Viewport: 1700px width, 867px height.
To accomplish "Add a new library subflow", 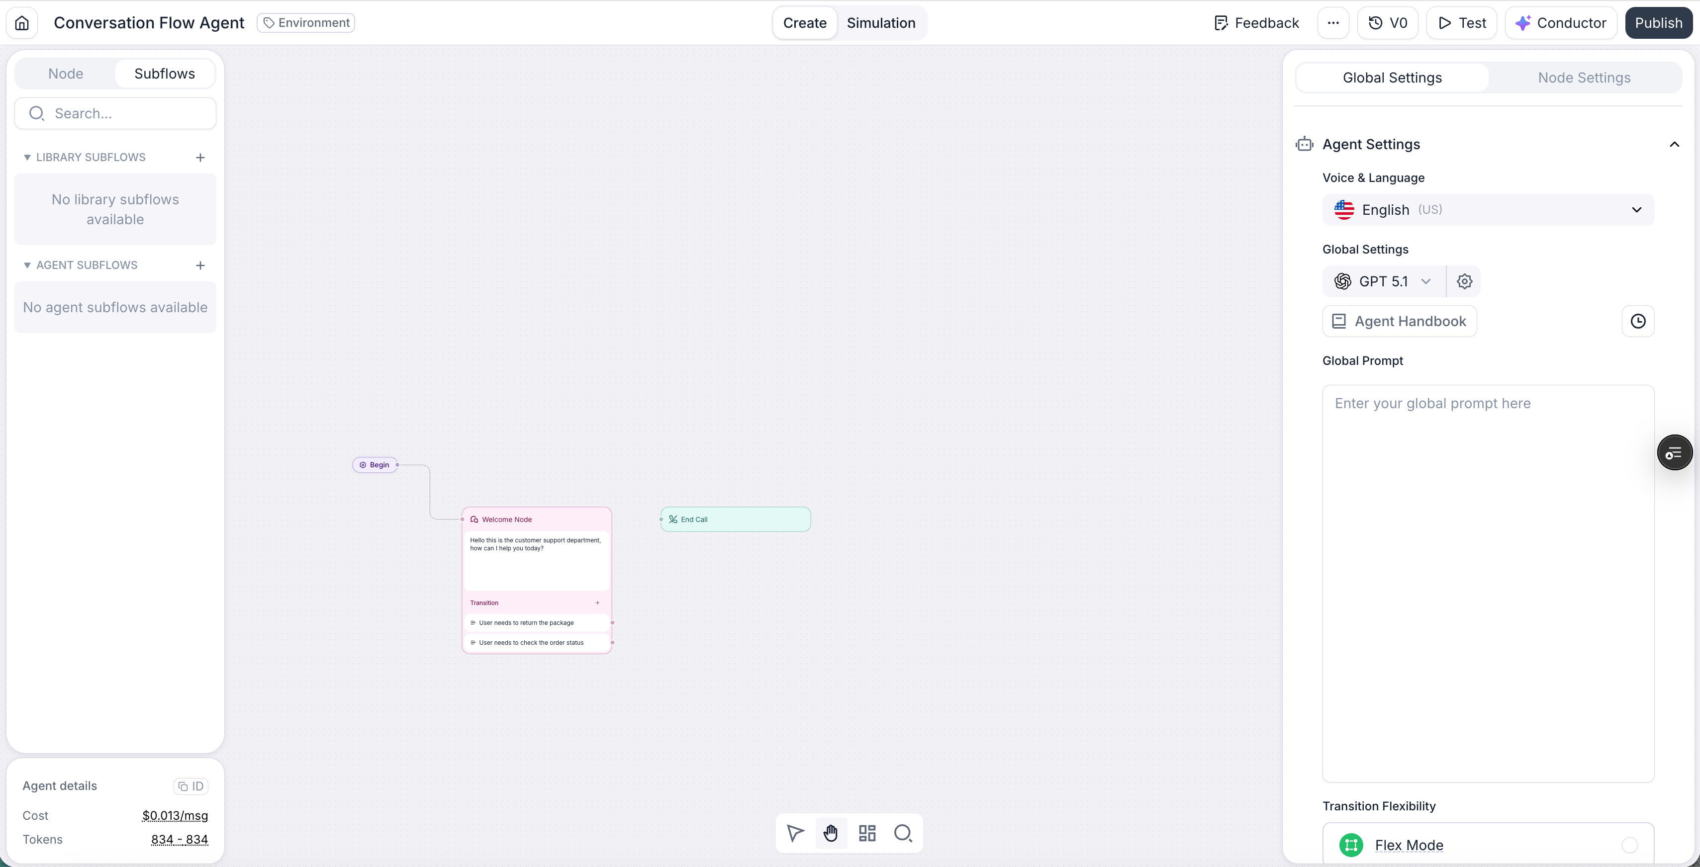I will coord(200,158).
